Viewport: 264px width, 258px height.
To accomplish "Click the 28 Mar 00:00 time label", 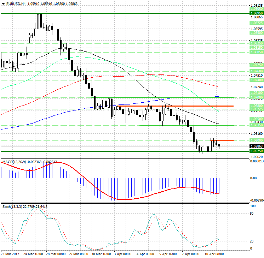I will [x=56, y=254].
